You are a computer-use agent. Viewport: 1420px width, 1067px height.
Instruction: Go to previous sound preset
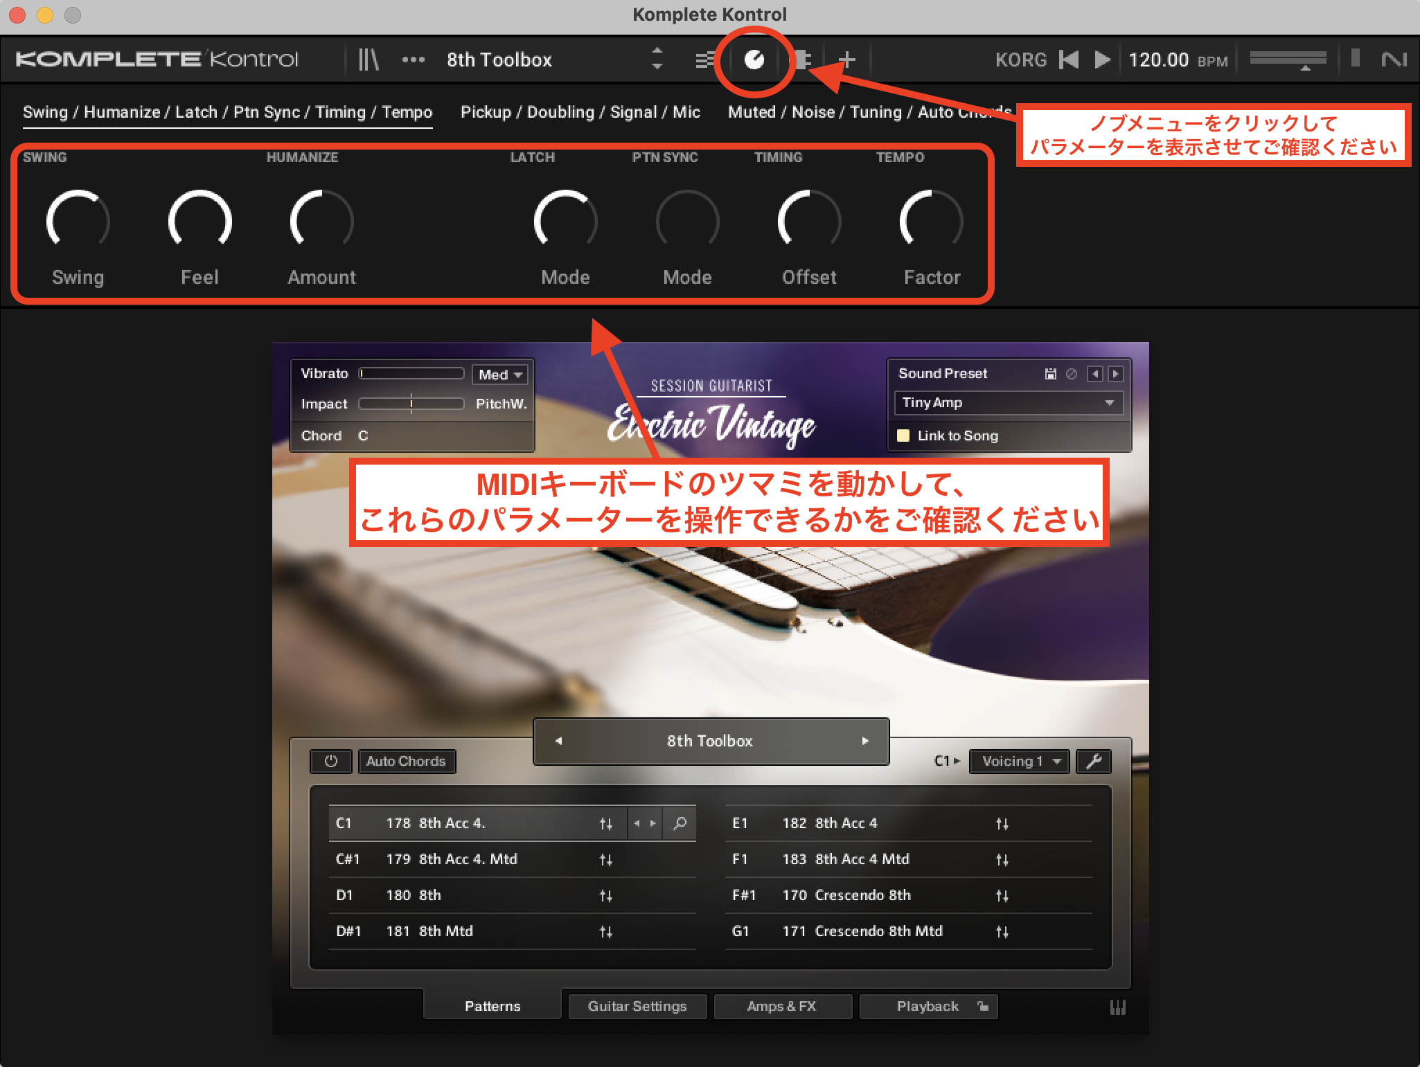(x=1095, y=374)
